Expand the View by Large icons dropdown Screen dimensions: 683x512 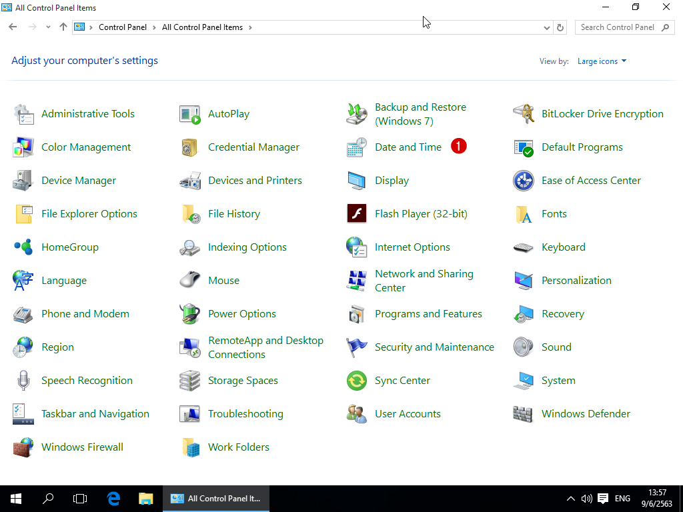point(602,61)
